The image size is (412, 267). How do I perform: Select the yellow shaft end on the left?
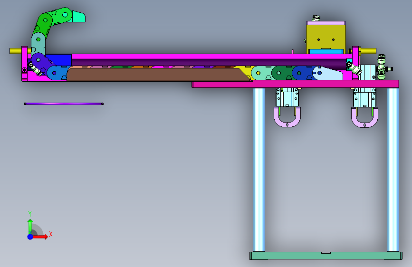(x=16, y=51)
